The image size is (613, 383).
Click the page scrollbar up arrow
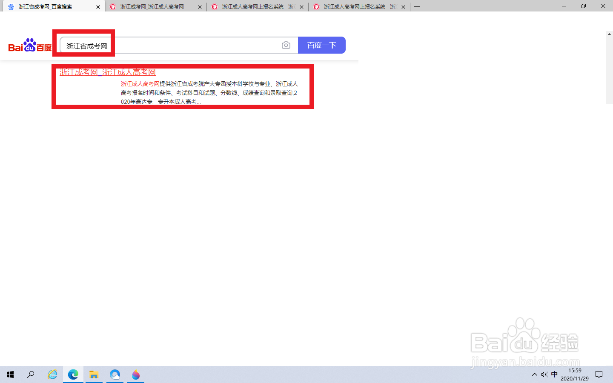610,34
